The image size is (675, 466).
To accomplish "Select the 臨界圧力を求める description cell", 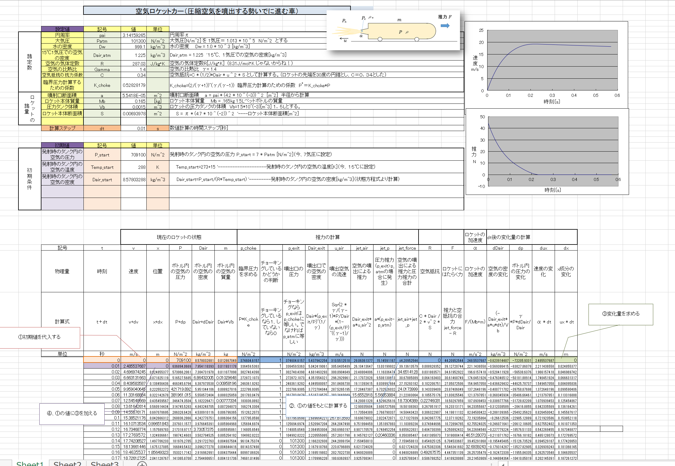I will [x=249, y=271].
